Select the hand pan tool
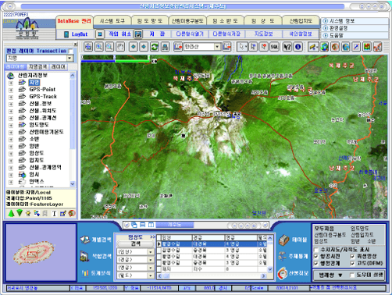 120,47
